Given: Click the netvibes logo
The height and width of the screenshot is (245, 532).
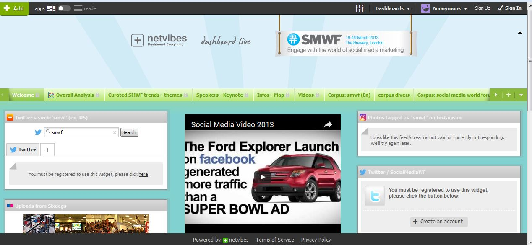Looking at the screenshot, I should pyautogui.click(x=159, y=40).
